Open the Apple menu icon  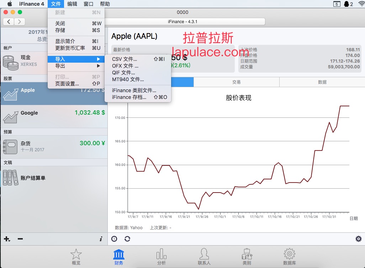click(10, 4)
